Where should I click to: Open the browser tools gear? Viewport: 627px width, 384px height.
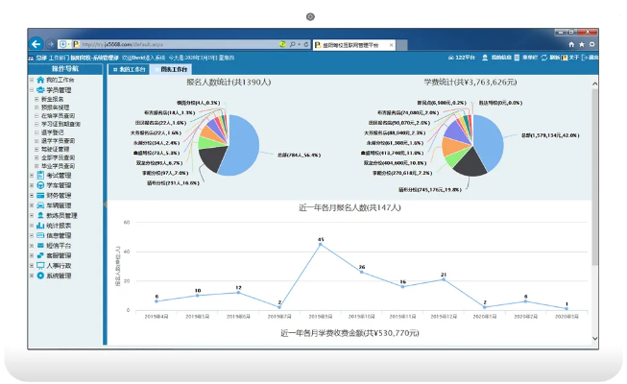click(592, 44)
